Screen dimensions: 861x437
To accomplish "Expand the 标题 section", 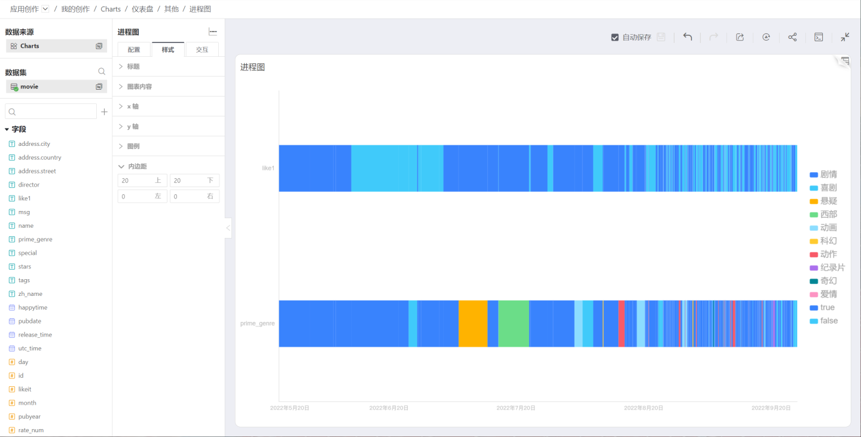I will pos(133,66).
